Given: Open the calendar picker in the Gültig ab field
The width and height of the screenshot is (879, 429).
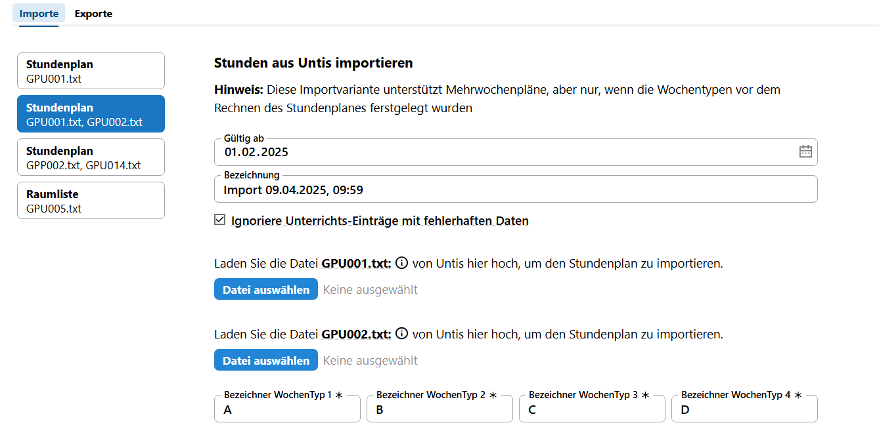Looking at the screenshot, I should (x=805, y=152).
